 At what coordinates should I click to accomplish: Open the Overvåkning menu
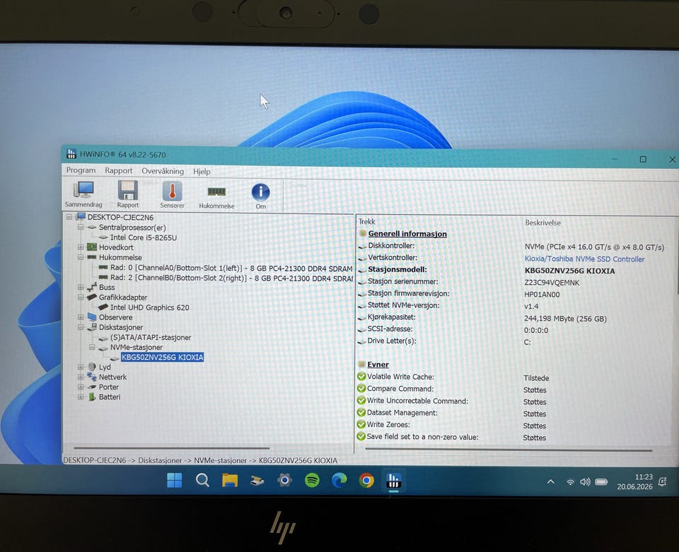tap(163, 171)
